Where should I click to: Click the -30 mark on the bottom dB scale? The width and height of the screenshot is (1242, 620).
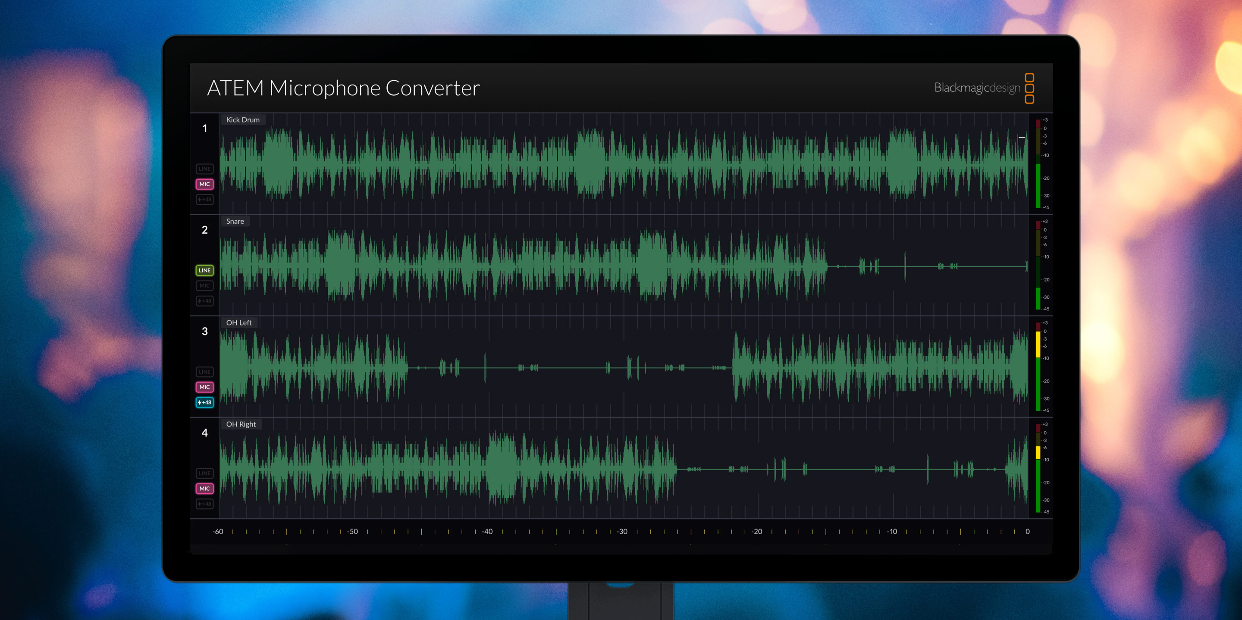pyautogui.click(x=622, y=531)
